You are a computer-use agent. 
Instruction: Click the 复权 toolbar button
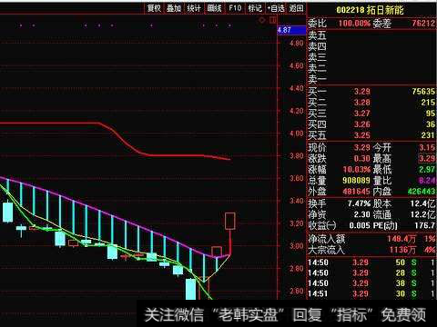[x=154, y=8]
